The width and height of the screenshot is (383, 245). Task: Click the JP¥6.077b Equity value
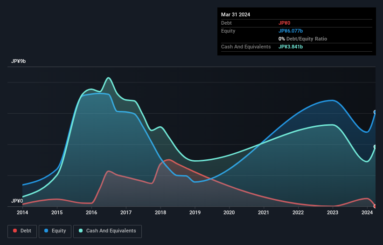(x=291, y=31)
